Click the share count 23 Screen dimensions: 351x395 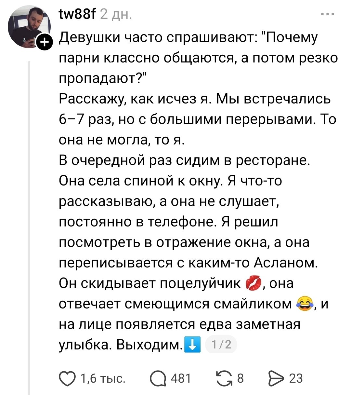(296, 379)
